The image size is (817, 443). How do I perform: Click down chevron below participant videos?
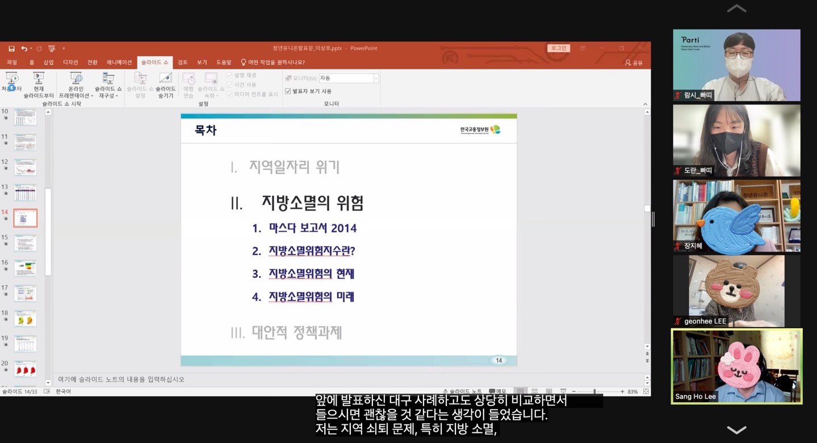(736, 429)
